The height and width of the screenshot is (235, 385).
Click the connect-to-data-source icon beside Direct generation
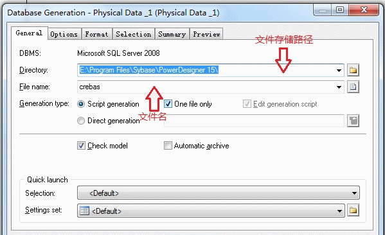[353, 121]
